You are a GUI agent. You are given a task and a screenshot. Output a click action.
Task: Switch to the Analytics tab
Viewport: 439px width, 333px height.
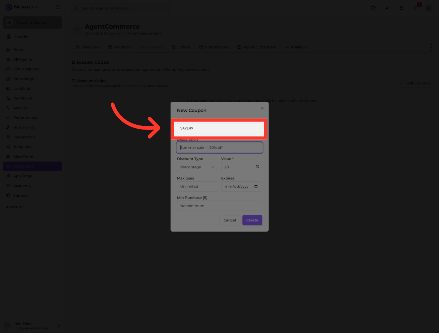296,47
